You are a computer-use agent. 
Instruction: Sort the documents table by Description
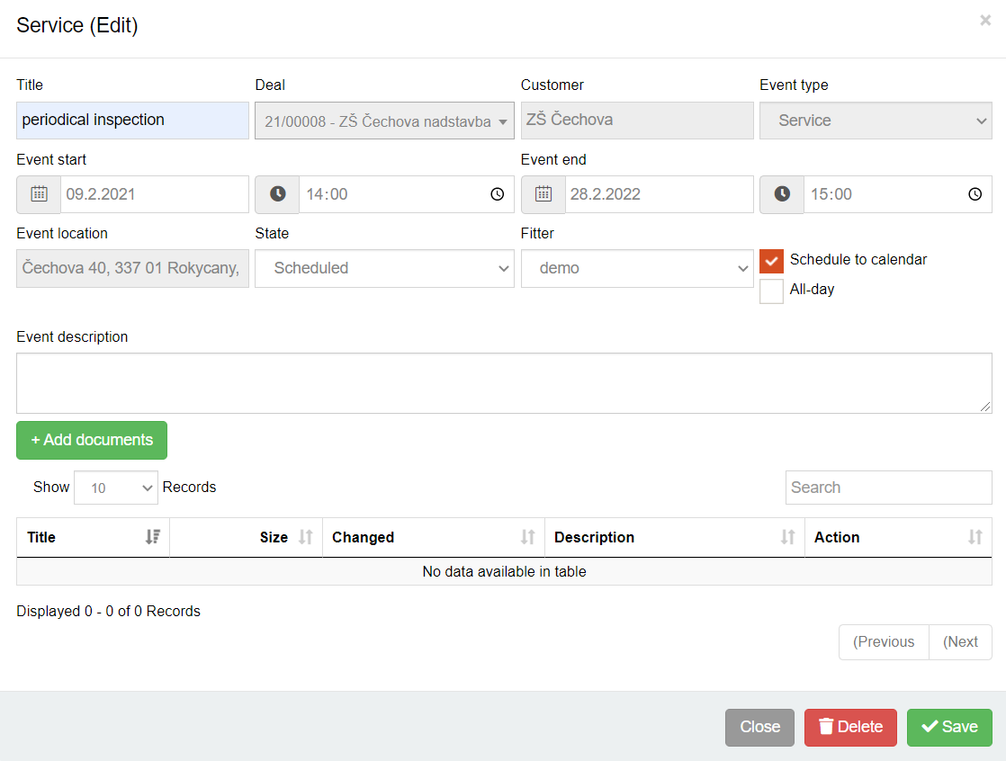[x=675, y=537]
